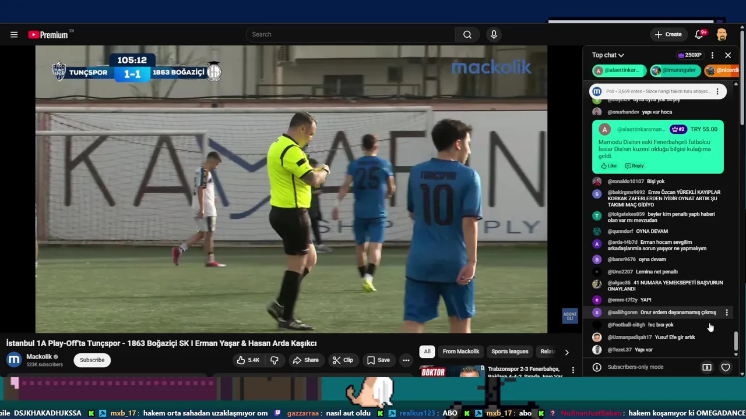Dislike the video
This screenshot has width=746, height=419.
(275, 360)
